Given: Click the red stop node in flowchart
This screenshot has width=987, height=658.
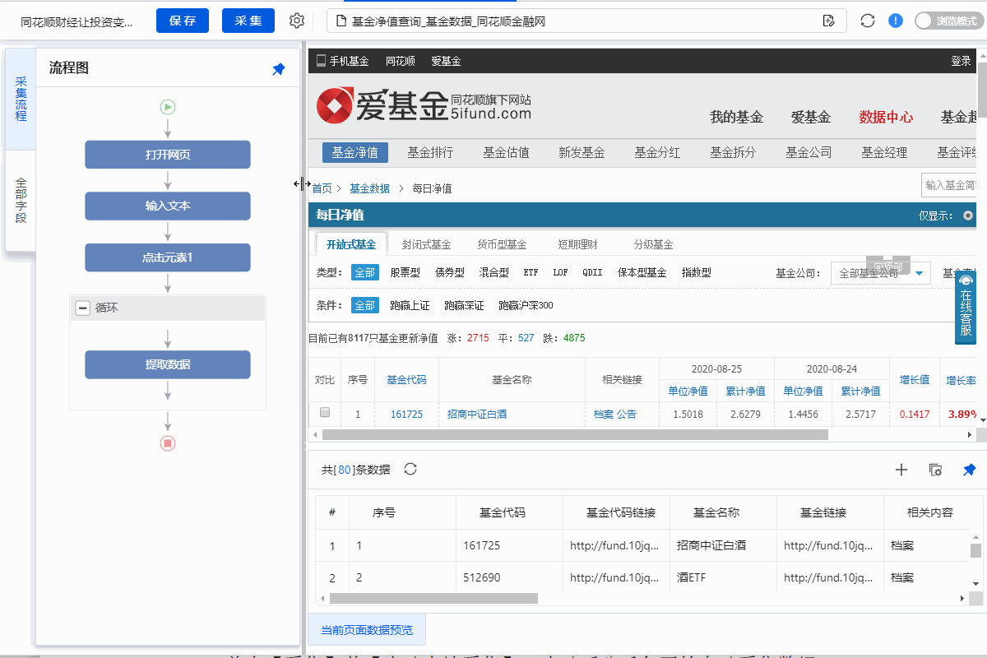Looking at the screenshot, I should pyautogui.click(x=168, y=443).
